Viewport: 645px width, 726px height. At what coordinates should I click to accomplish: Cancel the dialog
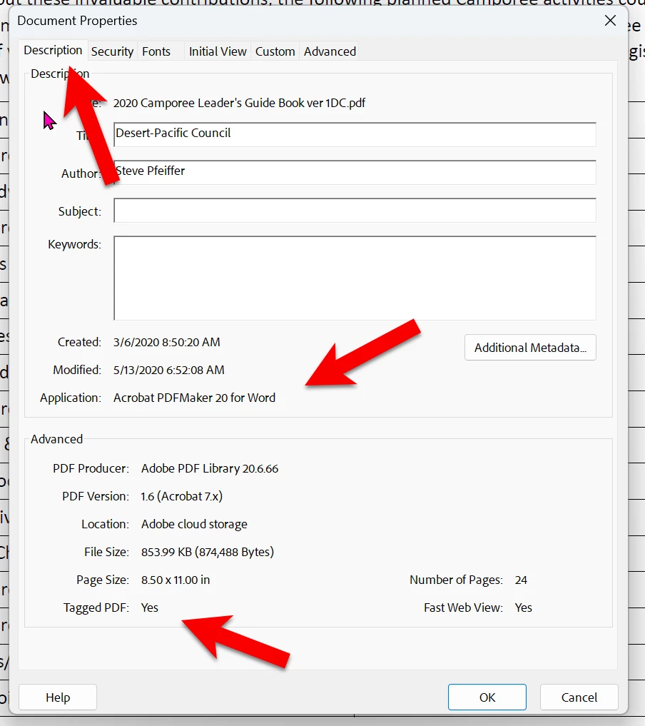579,697
